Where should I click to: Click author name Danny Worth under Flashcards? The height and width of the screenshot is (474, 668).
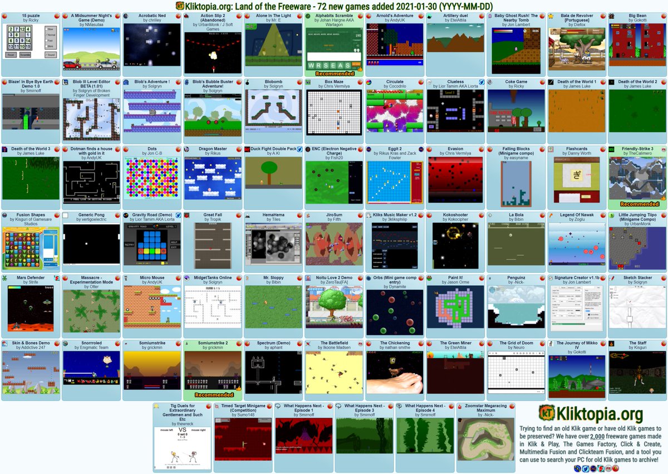(x=579, y=153)
